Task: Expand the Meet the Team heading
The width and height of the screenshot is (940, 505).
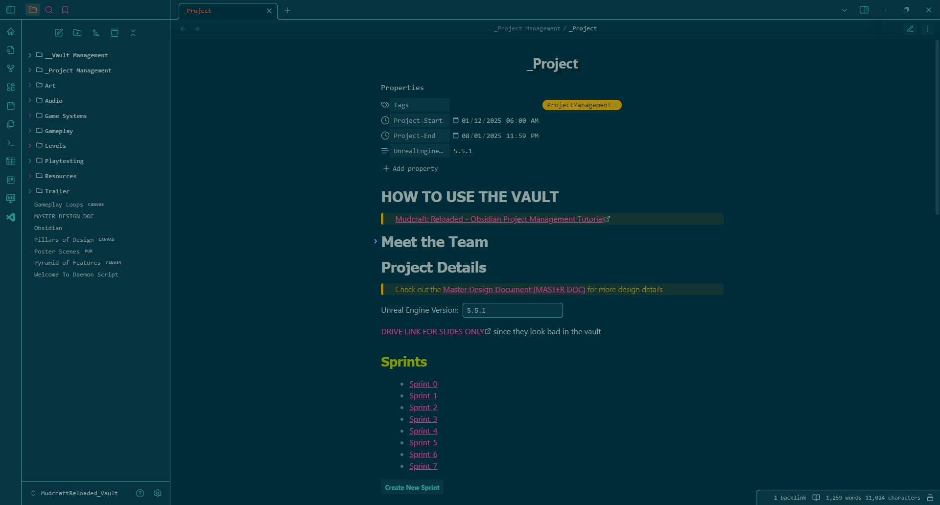Action: pos(376,241)
